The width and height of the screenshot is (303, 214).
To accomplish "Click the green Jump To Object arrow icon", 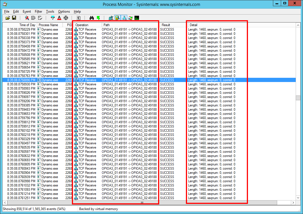I will [x=98, y=18].
